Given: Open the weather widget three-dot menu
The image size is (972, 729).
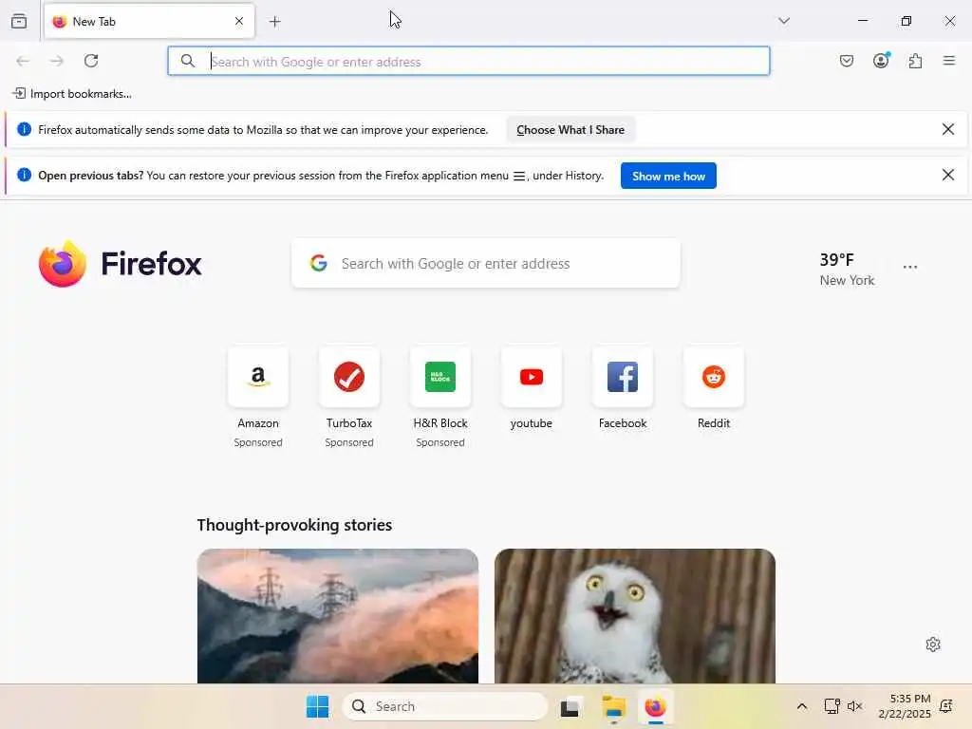Looking at the screenshot, I should pos(910,267).
